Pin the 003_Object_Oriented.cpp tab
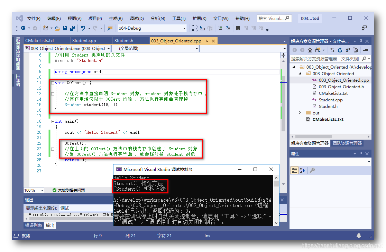 click(x=207, y=41)
